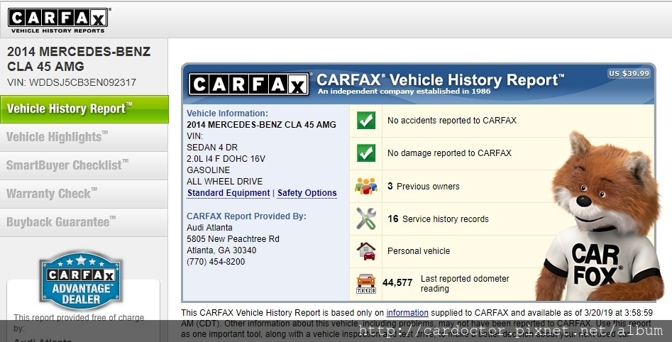Click the 'CARFAX Vehicle History Report' banner title
Screen dimensions: 672x342
[440, 79]
